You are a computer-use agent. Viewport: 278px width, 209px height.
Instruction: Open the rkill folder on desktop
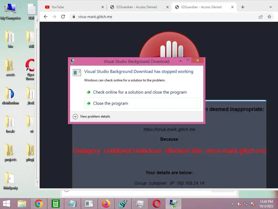[x=31, y=39]
